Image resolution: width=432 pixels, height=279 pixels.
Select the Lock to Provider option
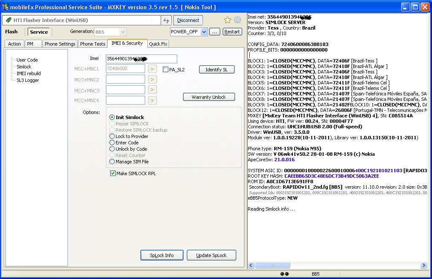point(129,136)
